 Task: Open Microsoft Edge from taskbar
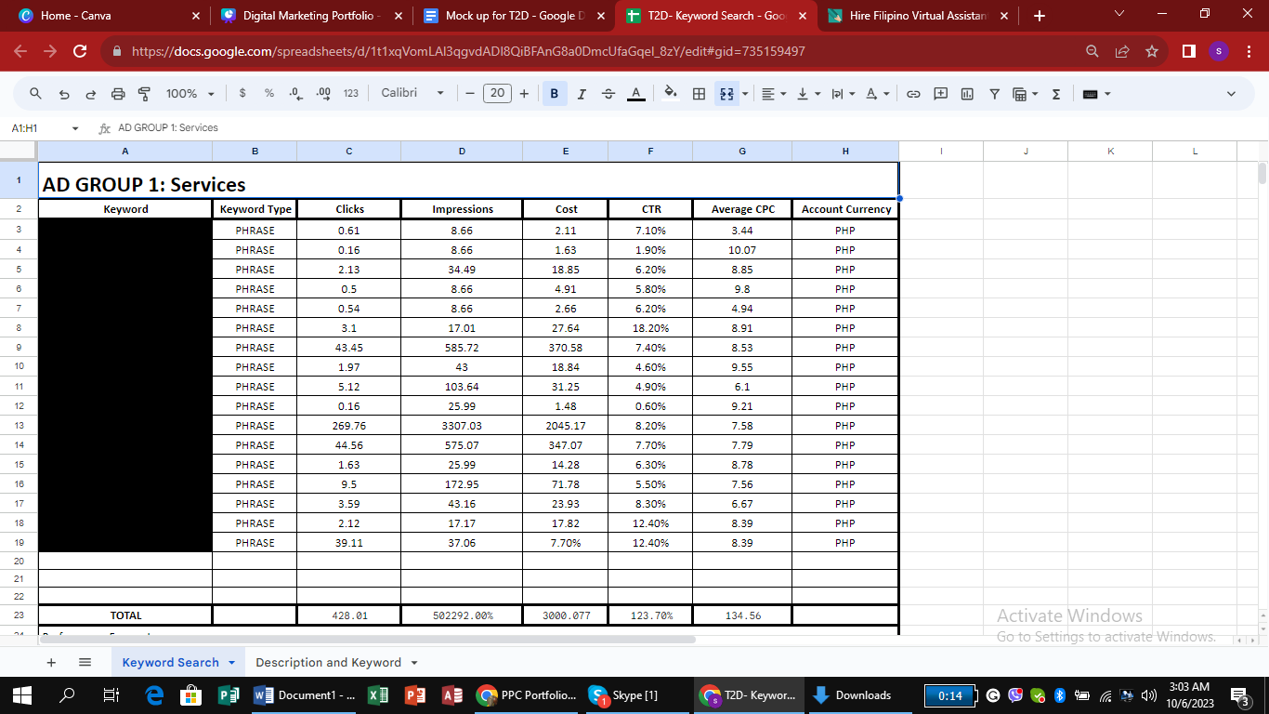pos(154,695)
